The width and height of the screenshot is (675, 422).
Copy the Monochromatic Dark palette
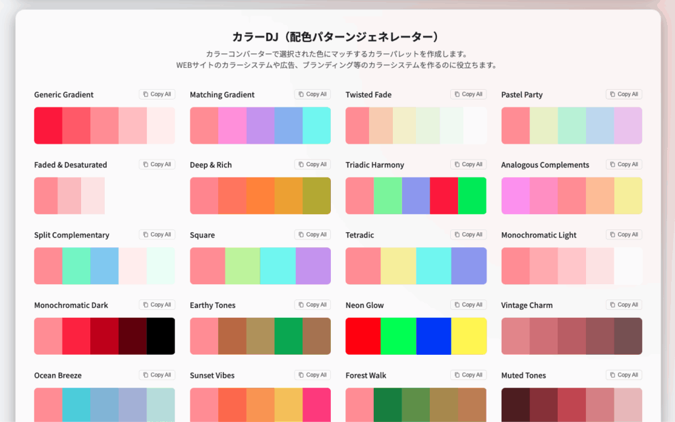(x=157, y=305)
